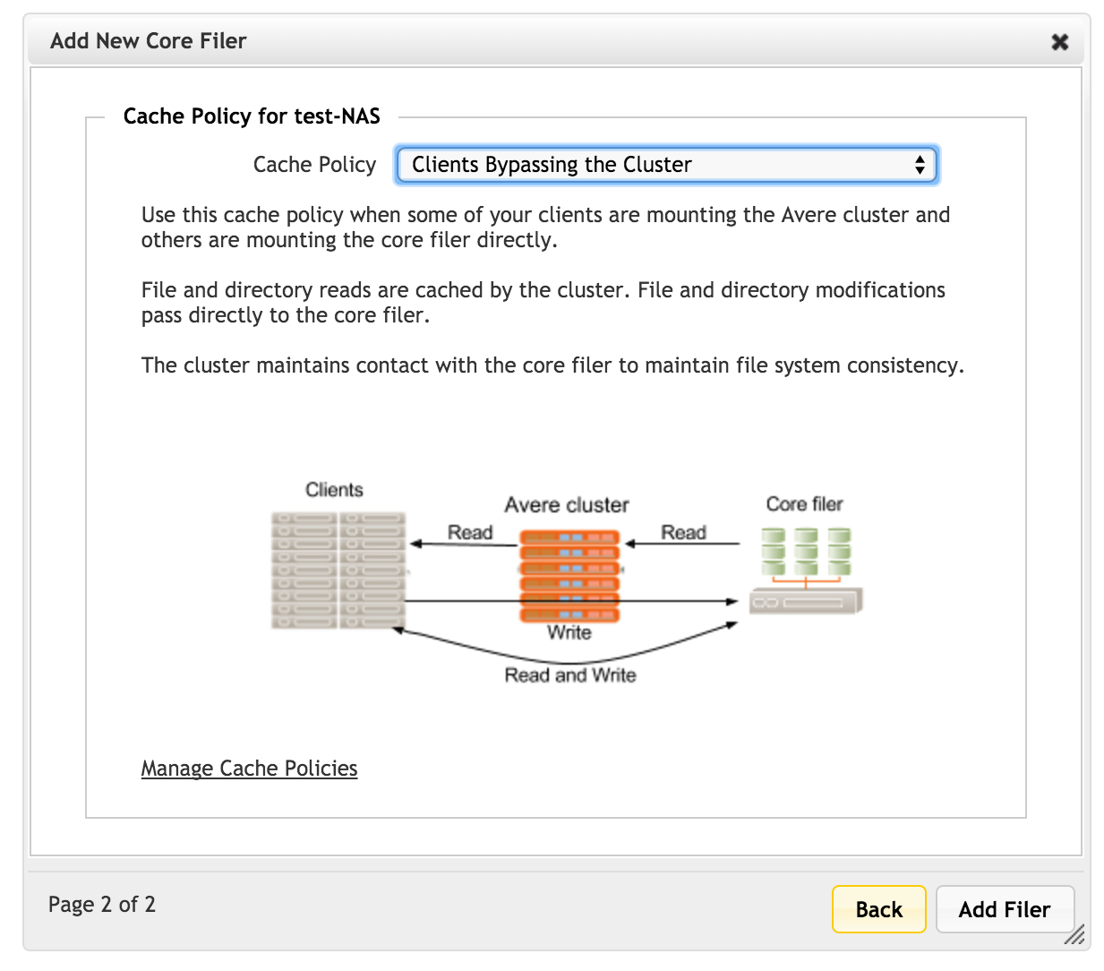Viewport: 1104px width, 971px height.
Task: Click the Cache Policy field label
Action: (x=314, y=165)
